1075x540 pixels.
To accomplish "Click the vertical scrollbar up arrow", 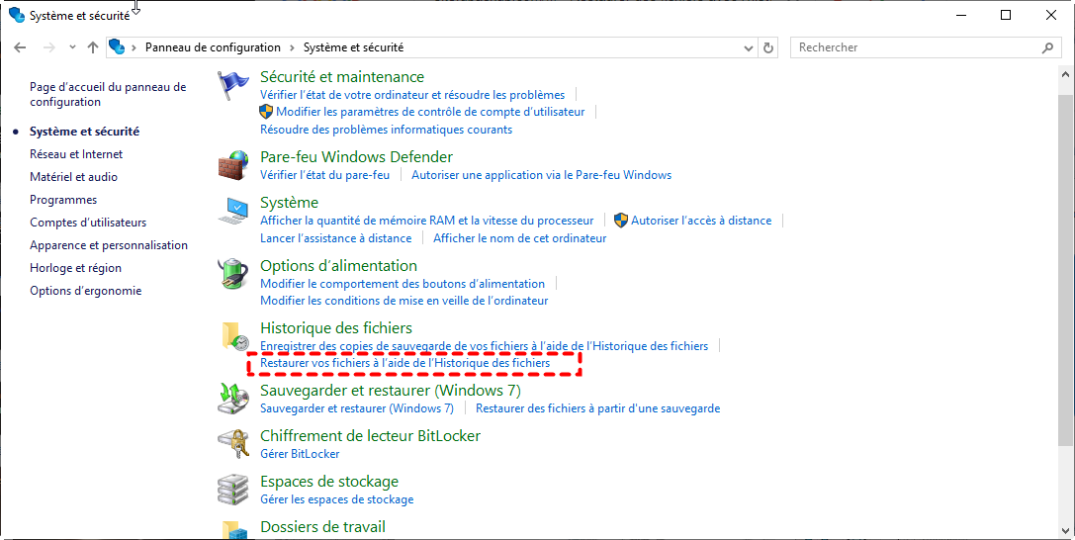I will (x=1066, y=74).
